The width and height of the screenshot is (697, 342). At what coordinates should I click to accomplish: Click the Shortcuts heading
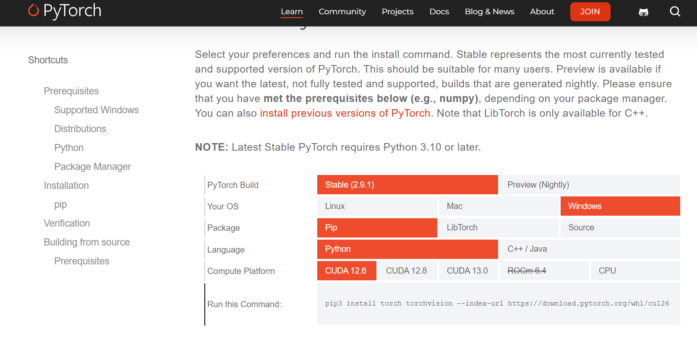click(48, 60)
